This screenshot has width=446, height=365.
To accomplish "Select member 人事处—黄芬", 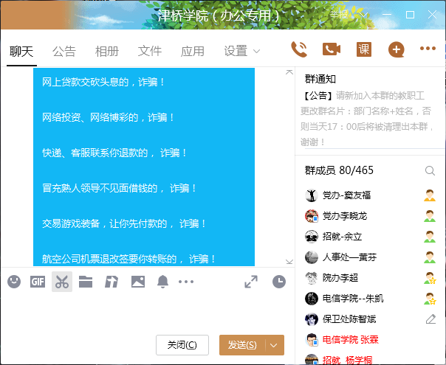I will tap(370, 257).
